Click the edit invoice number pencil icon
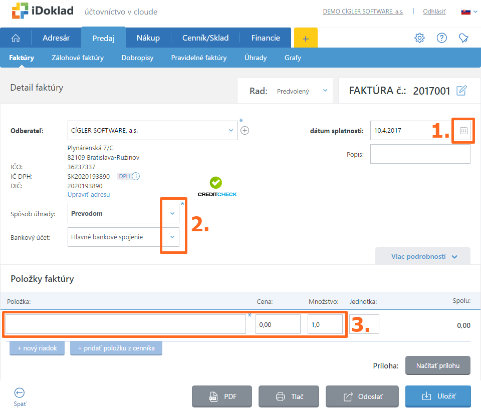The height and width of the screenshot is (410, 481). pyautogui.click(x=461, y=91)
